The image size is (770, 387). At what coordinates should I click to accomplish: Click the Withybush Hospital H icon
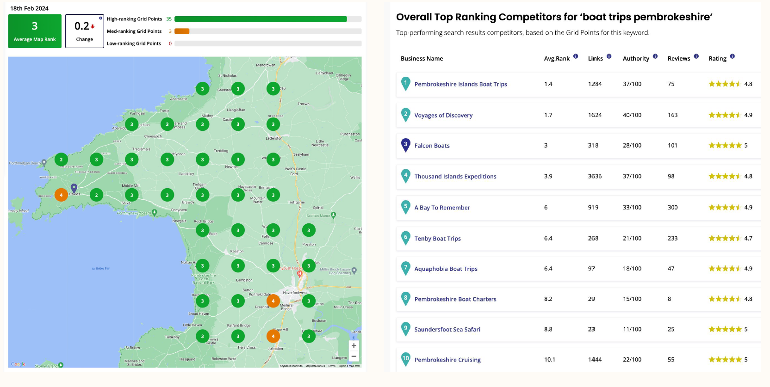pyautogui.click(x=300, y=274)
